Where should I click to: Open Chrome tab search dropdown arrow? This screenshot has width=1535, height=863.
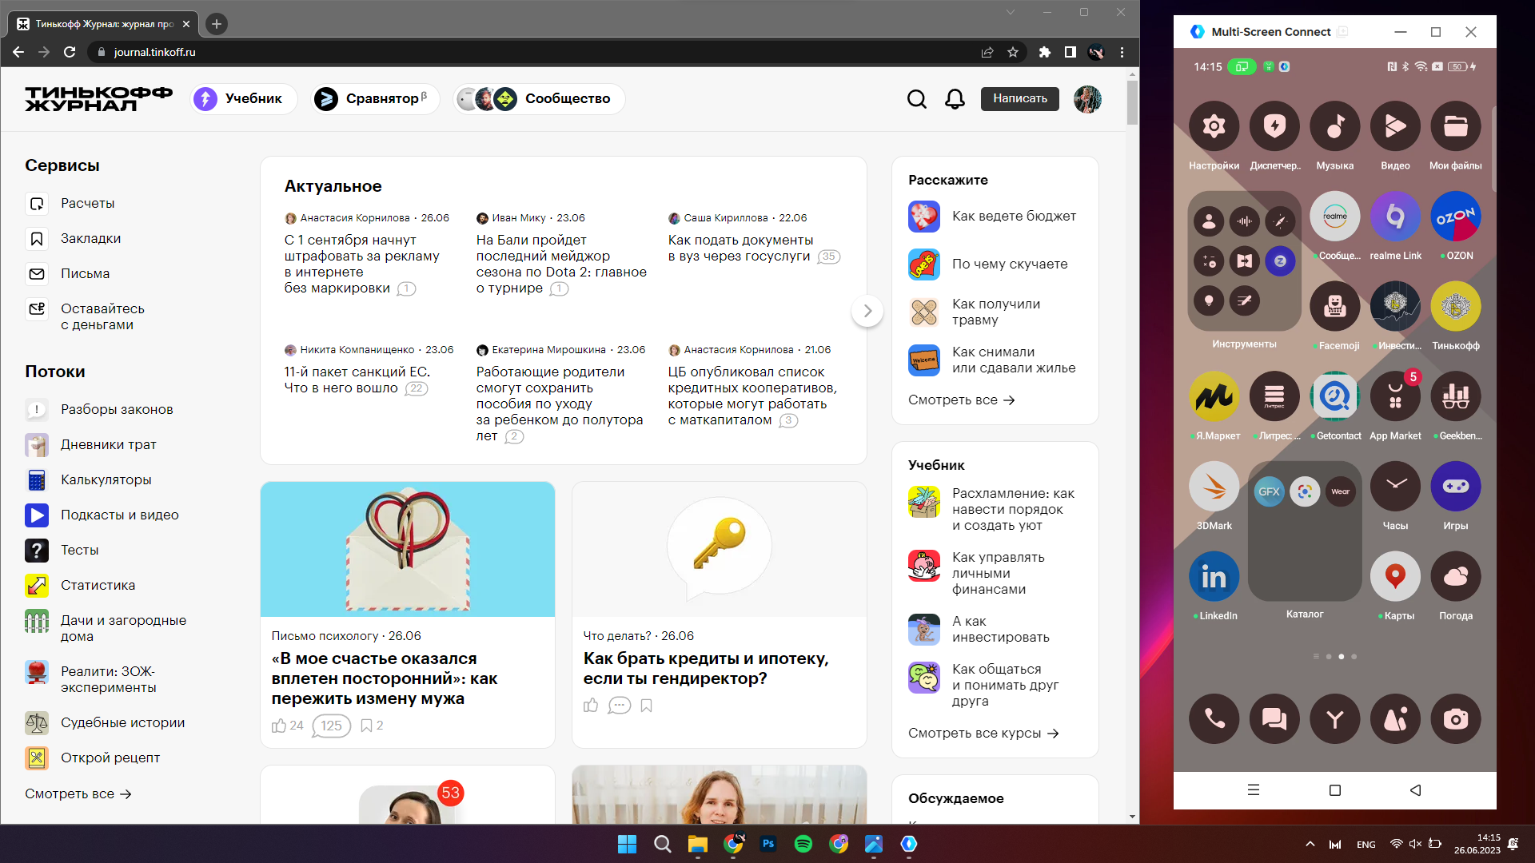click(1010, 12)
